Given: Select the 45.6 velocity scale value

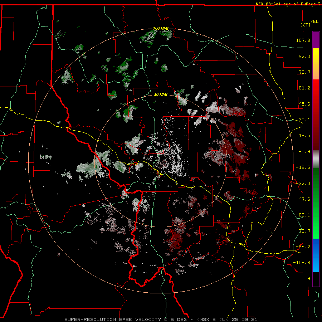Looking at the screenshot, I should [304, 104].
